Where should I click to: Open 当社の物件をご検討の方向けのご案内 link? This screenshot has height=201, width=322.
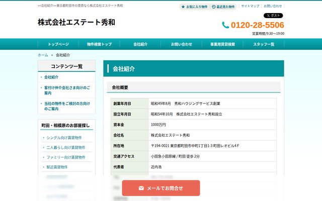click(67, 106)
